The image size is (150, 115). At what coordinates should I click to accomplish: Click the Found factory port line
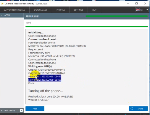pyautogui.click(x=39, y=53)
